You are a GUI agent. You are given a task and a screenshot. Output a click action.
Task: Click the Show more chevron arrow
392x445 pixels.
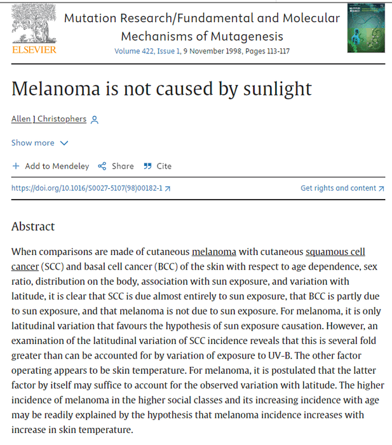pos(64,143)
